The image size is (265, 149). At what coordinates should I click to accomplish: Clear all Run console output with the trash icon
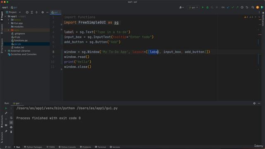pyautogui.click(x=11, y=132)
